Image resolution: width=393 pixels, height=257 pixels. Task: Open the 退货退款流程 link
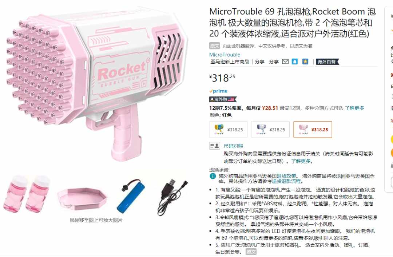(286, 181)
